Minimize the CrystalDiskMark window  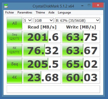[x=82, y=6]
